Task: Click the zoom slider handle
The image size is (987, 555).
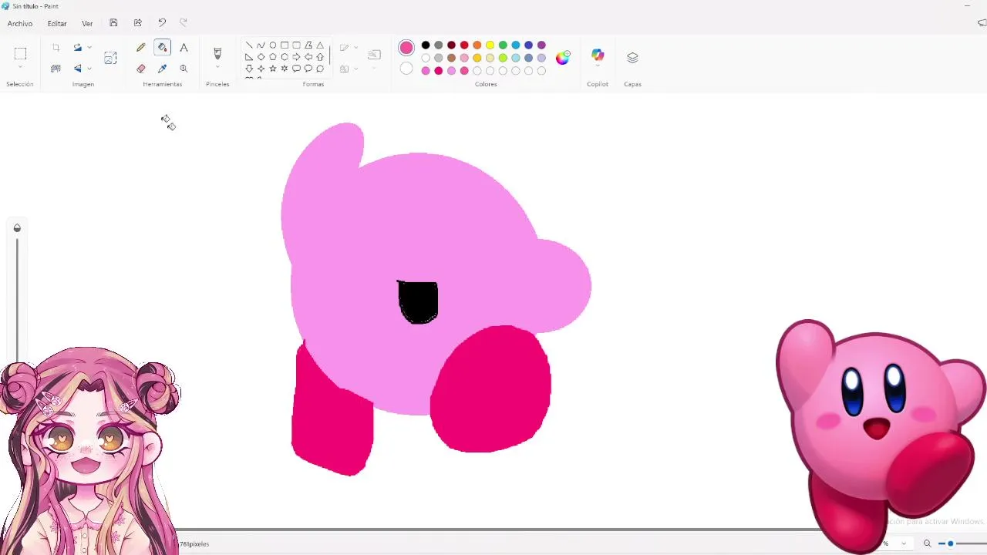Action: (951, 543)
